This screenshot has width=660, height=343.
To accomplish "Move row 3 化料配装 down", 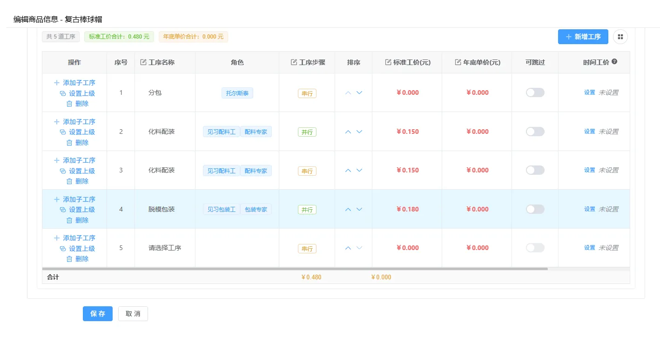I will 359,171.
